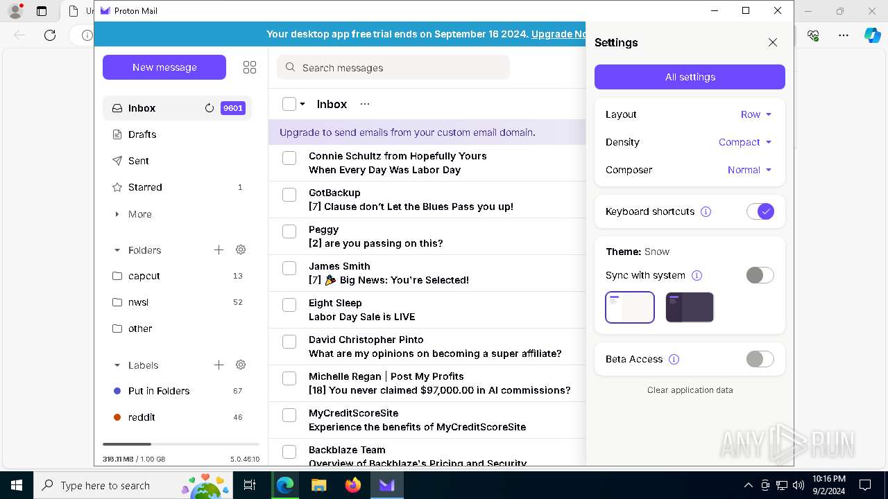The image size is (888, 499).
Task: Check the Connie Schultz email checkbox
Action: (x=289, y=158)
